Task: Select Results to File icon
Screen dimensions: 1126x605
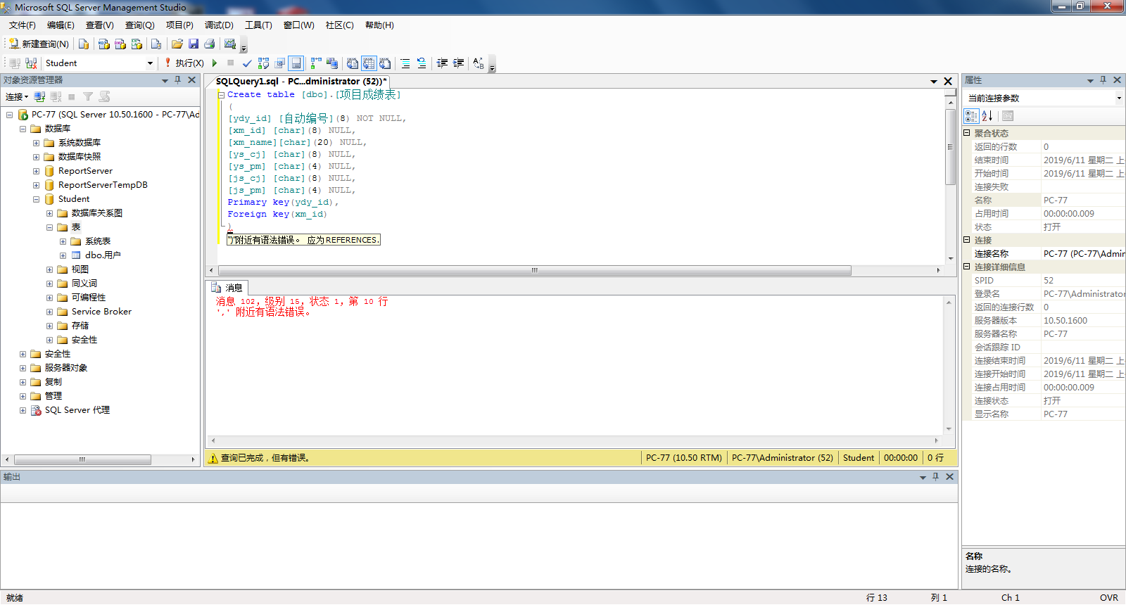Action: (385, 63)
